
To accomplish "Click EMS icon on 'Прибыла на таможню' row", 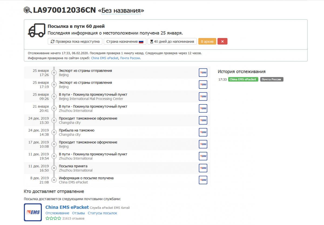I will 203,132.
